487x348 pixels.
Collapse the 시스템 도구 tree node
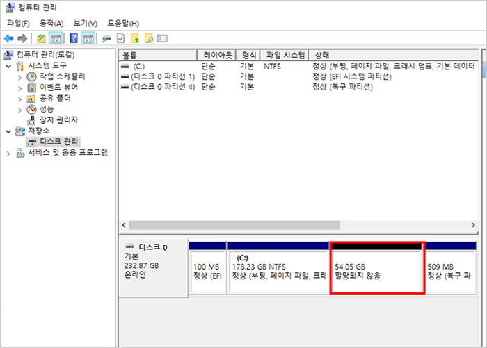[8, 66]
